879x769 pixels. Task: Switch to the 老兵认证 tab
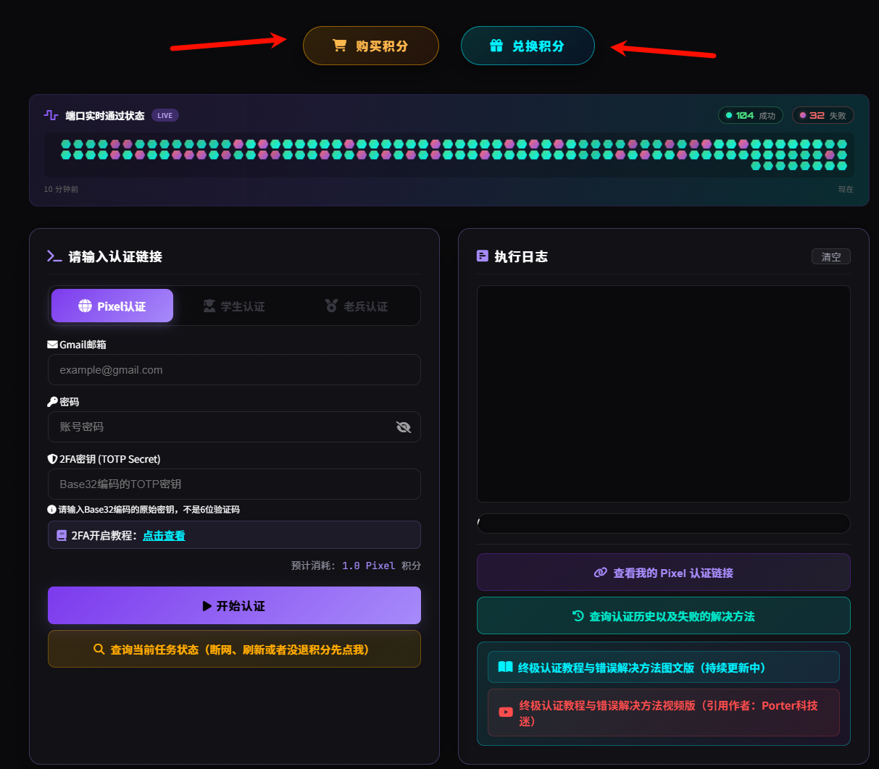coord(357,306)
